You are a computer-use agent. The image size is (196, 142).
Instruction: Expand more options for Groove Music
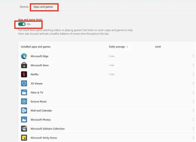193,102
